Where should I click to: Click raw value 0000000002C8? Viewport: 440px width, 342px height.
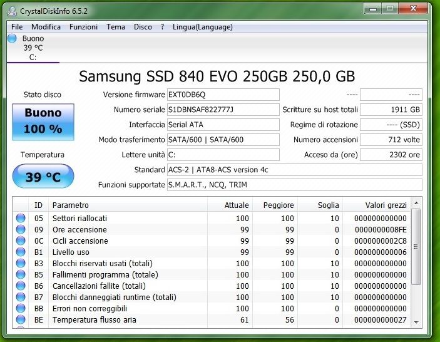381,241
